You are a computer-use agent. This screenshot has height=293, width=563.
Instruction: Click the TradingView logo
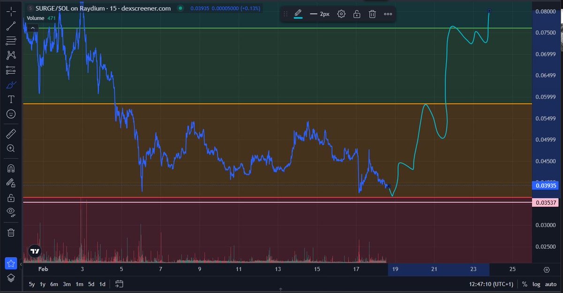tap(34, 251)
